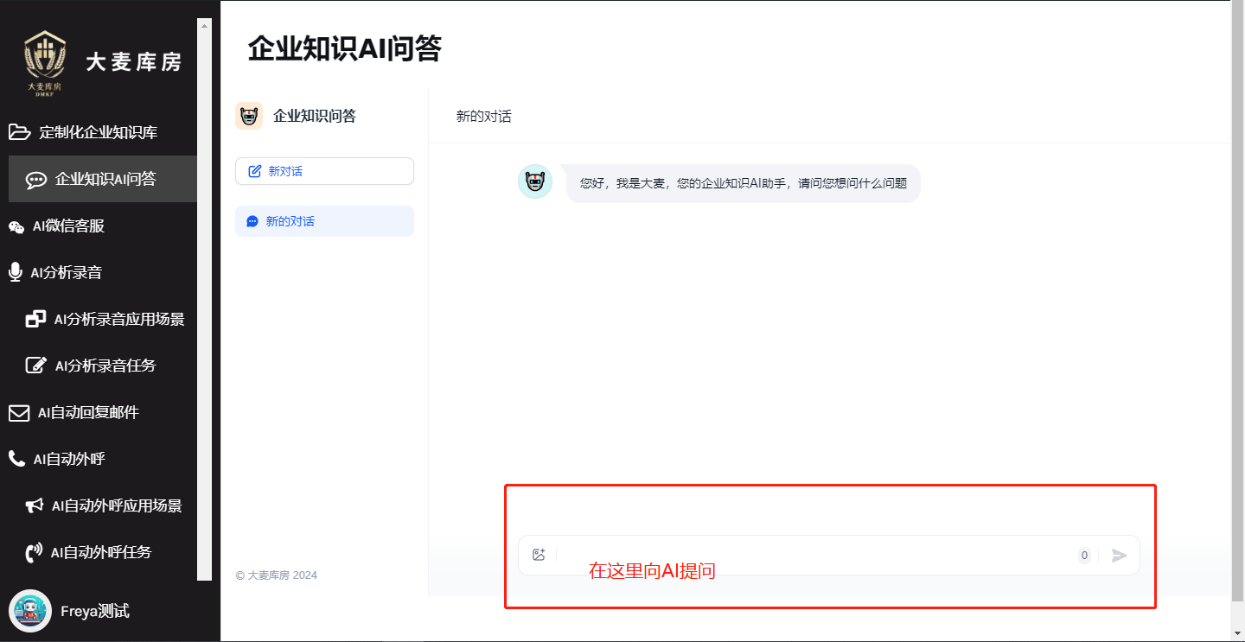The width and height of the screenshot is (1245, 642).
Task: Click the Freya测试 user avatar
Action: pyautogui.click(x=30, y=611)
